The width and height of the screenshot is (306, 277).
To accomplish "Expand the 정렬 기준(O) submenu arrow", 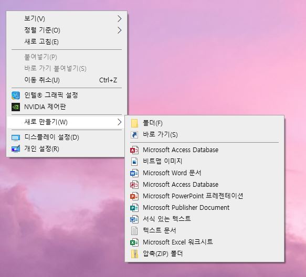I will click(x=120, y=30).
